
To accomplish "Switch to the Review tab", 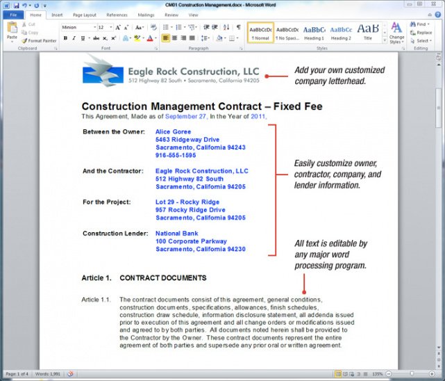I will pos(171,15).
